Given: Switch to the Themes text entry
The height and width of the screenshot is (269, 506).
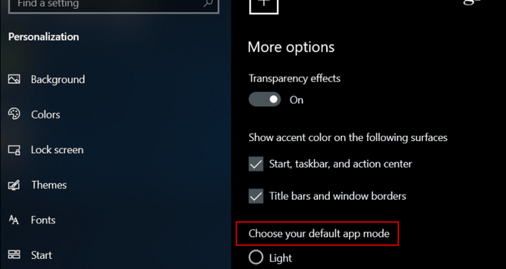Looking at the screenshot, I should pos(49,185).
